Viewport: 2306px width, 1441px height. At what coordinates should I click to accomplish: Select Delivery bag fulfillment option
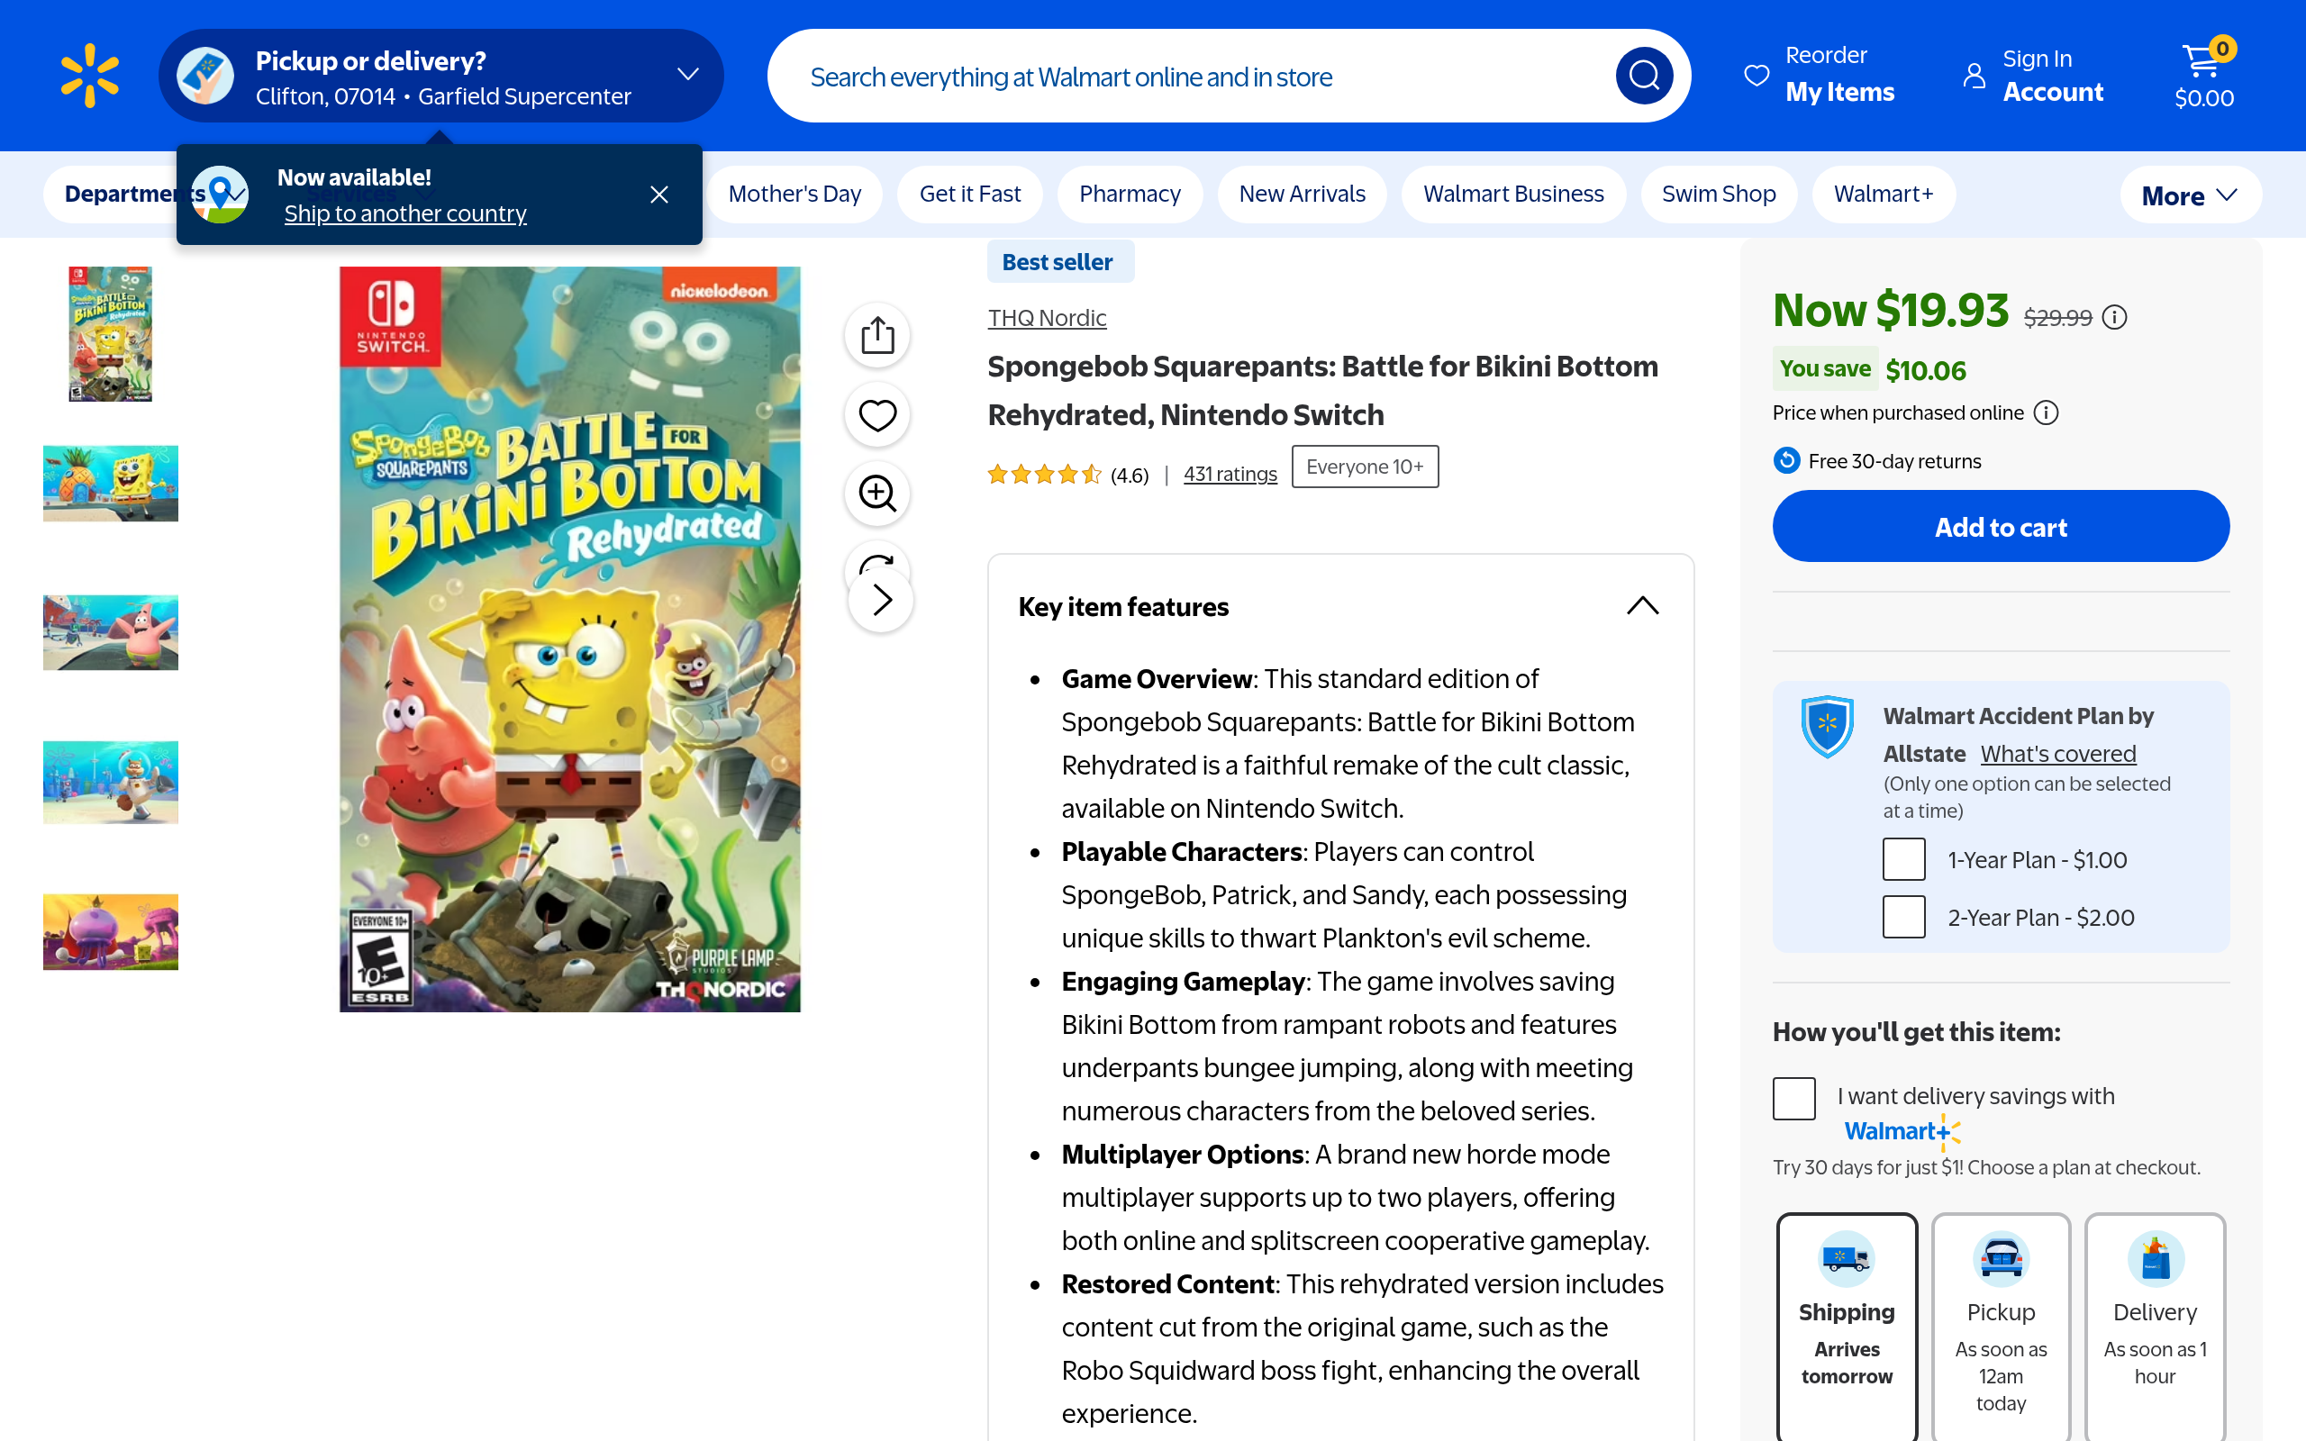point(2156,1326)
